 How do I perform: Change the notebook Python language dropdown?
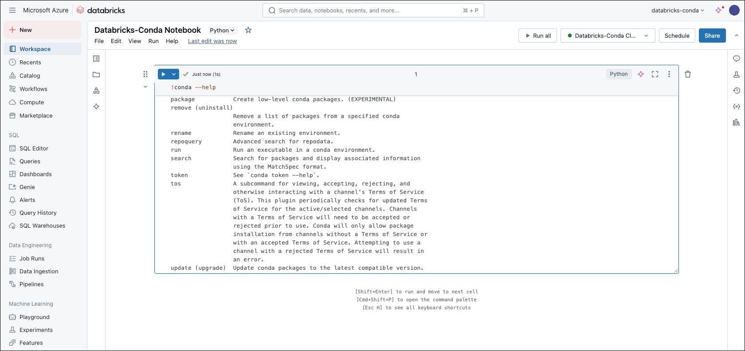coord(222,30)
